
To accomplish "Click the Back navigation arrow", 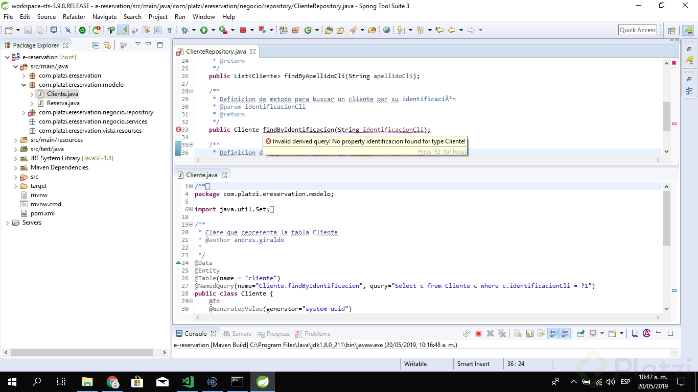I will [x=452, y=30].
